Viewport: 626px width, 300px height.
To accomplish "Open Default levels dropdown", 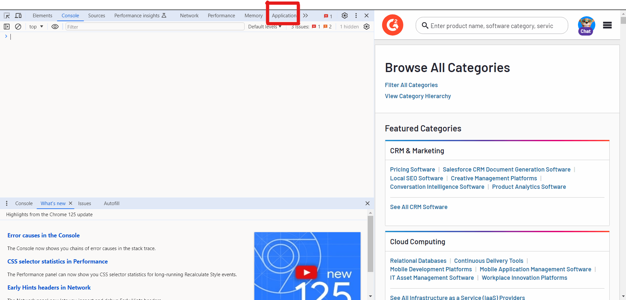I will tap(265, 27).
